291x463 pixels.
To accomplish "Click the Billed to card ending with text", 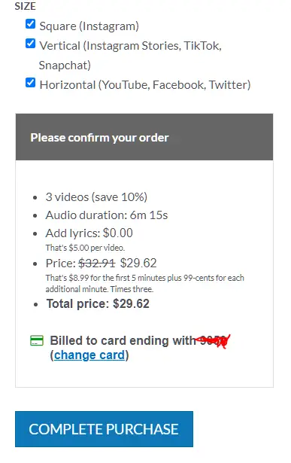I will click(x=123, y=340).
